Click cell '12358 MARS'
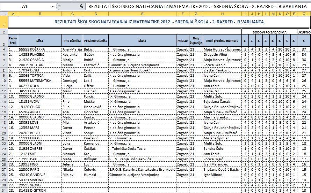This screenshot has height=193, width=311. [40, 128]
